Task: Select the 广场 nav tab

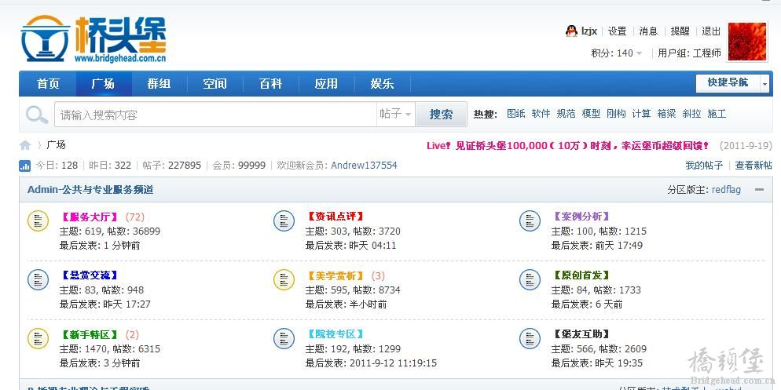Action: click(104, 83)
